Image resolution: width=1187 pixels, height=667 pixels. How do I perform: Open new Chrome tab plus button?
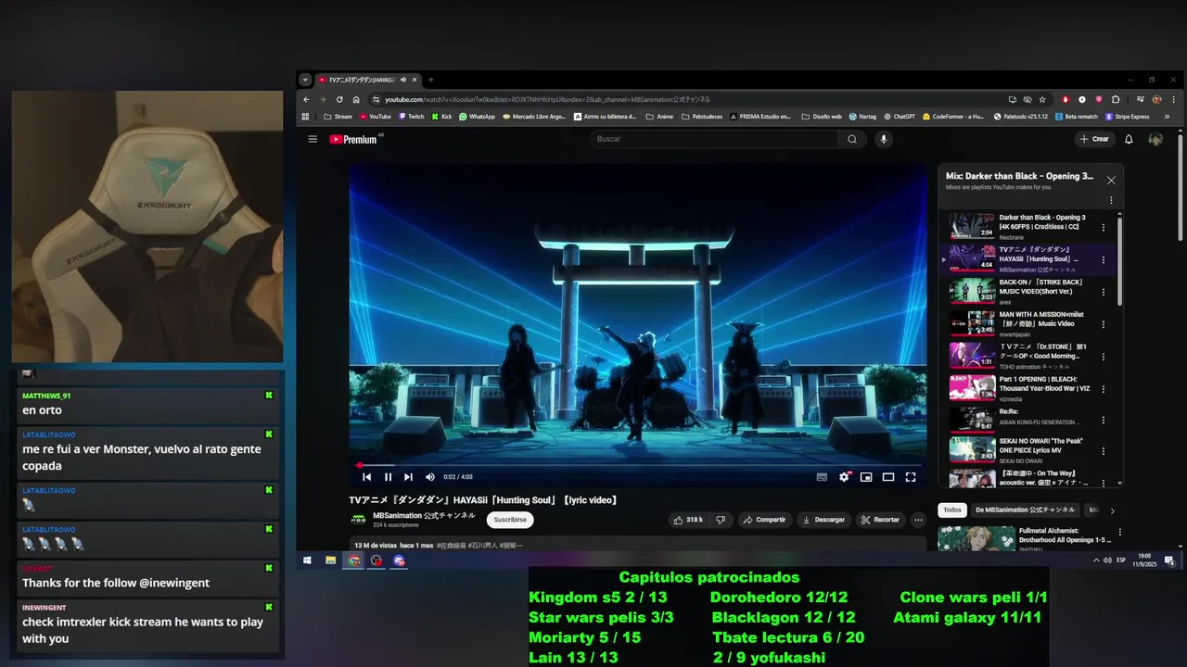click(x=430, y=80)
